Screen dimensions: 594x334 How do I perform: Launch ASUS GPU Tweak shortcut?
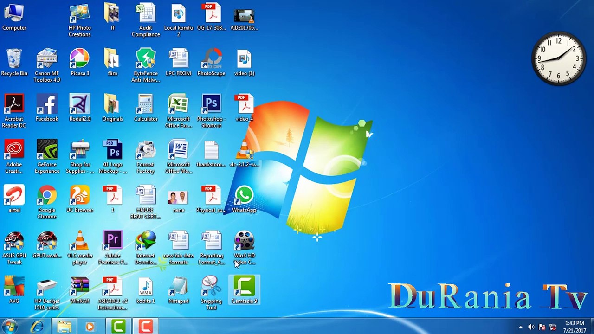(x=14, y=248)
